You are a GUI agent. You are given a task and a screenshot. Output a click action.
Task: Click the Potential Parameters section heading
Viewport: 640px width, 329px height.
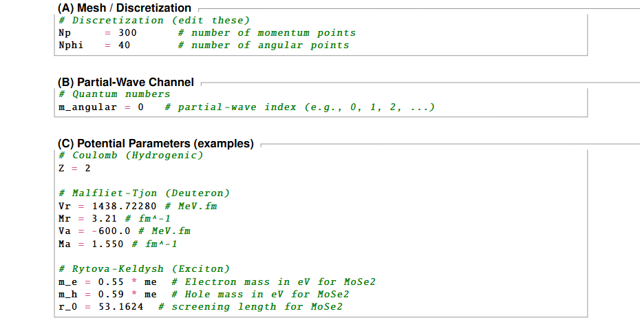156,144
